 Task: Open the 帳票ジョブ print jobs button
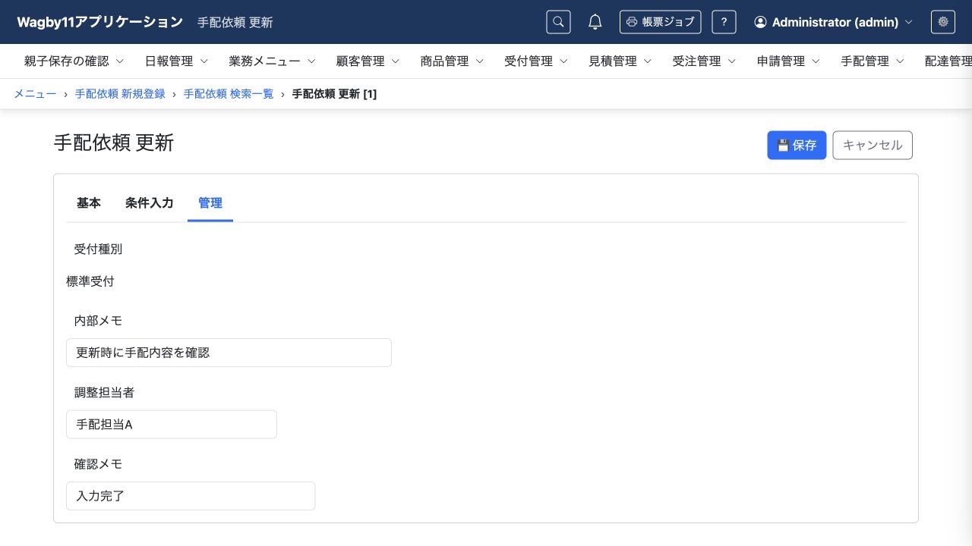click(660, 22)
